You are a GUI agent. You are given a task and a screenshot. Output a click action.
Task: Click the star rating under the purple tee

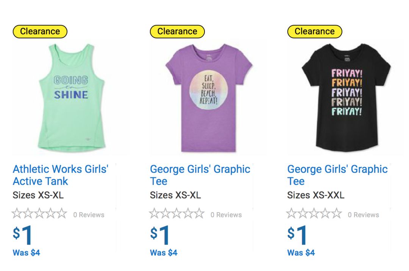(177, 214)
